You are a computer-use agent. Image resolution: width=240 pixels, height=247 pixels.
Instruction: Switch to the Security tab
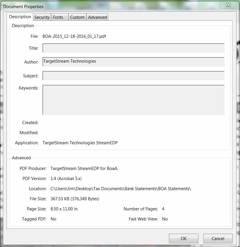pyautogui.click(x=42, y=17)
